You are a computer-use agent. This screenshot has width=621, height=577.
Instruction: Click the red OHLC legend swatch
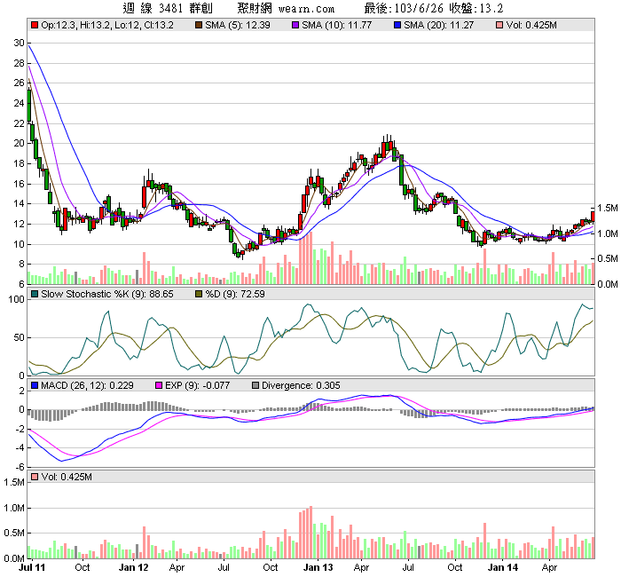(x=35, y=25)
